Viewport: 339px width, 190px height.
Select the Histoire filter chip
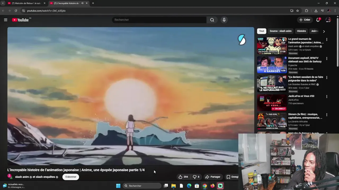coord(301,31)
